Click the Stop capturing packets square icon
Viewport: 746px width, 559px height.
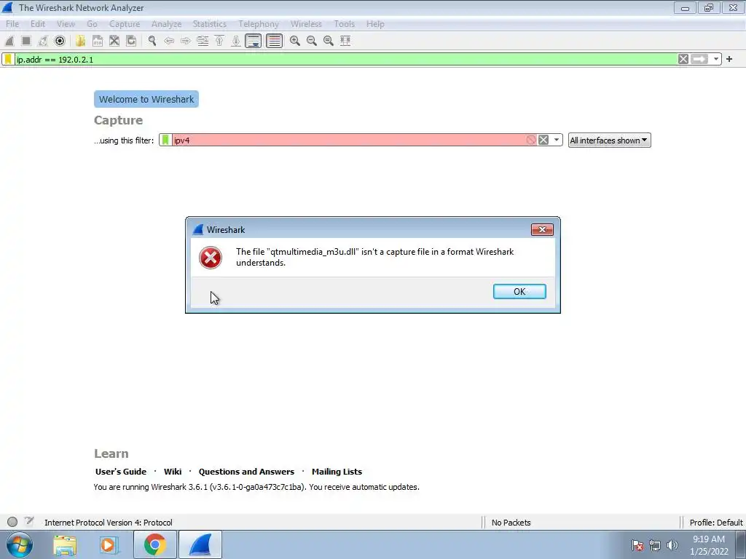point(26,41)
